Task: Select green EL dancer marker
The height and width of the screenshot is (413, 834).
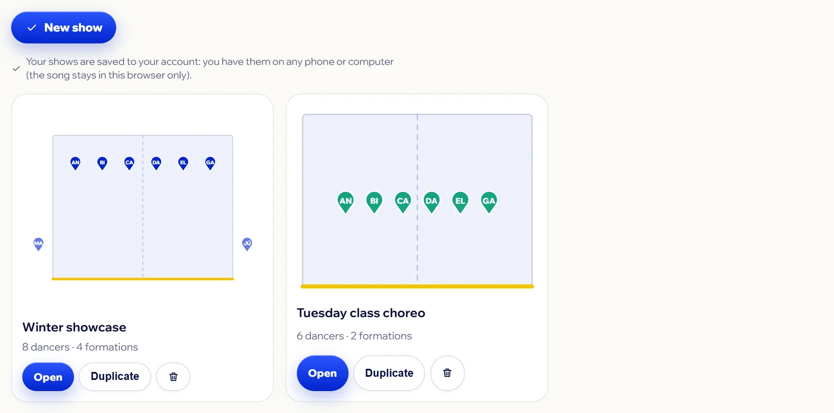Action: (460, 202)
